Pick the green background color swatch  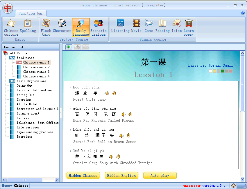(223, 71)
